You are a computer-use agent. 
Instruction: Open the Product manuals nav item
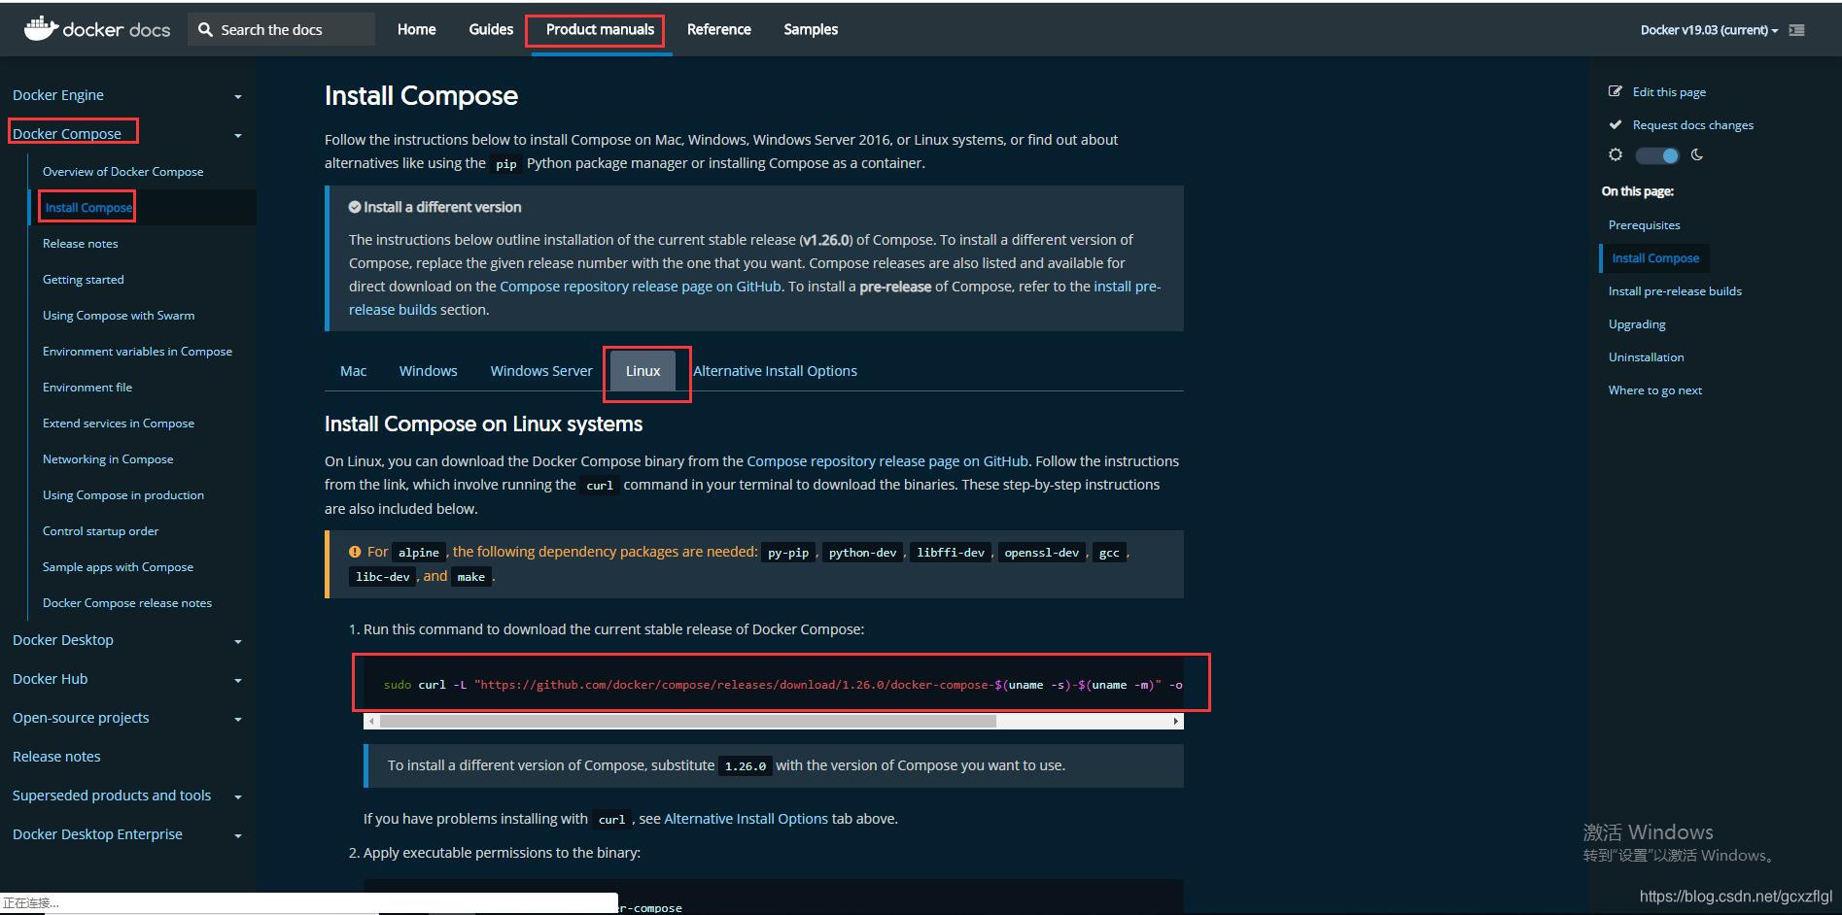click(x=600, y=29)
